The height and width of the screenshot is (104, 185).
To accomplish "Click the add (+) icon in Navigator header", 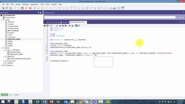I will (38, 13).
